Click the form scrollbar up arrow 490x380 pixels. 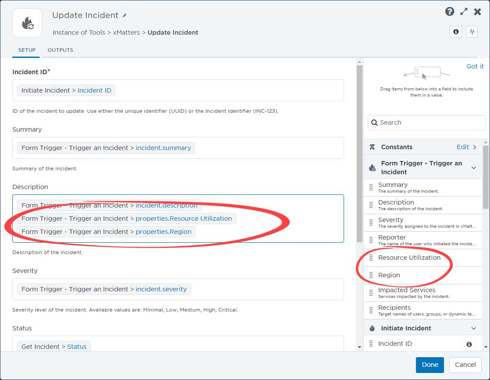(359, 62)
